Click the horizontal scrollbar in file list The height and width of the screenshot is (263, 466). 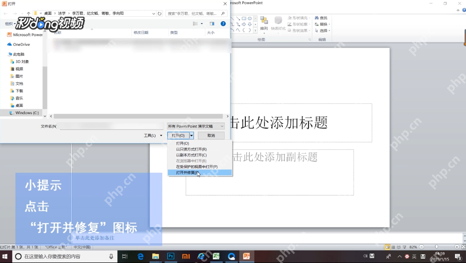(x=138, y=116)
